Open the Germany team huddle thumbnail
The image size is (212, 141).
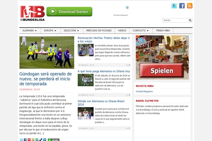tap(86, 80)
